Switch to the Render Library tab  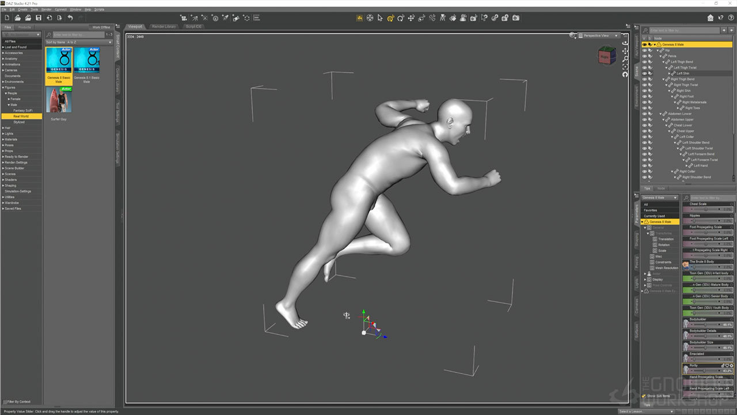coord(164,27)
